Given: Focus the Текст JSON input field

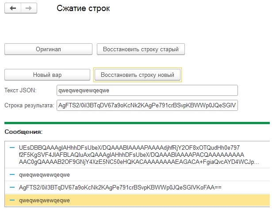Looking at the screenshot, I should pyautogui.click(x=147, y=90).
